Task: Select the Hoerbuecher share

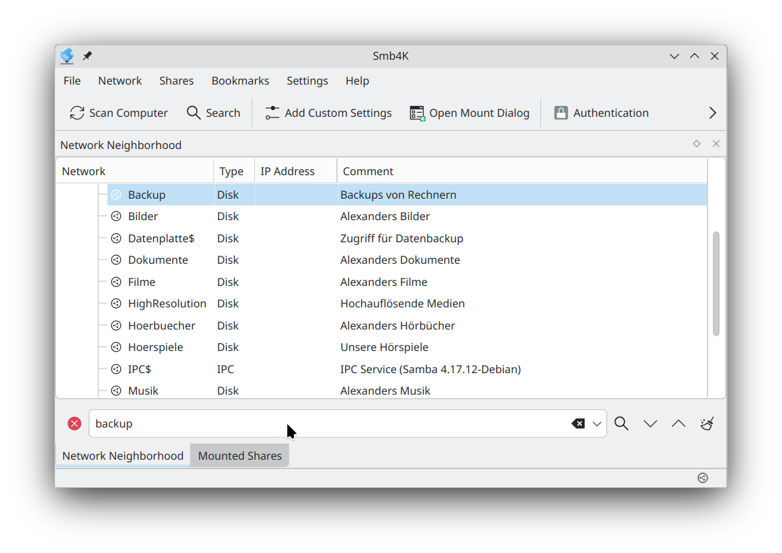Action: pos(161,325)
